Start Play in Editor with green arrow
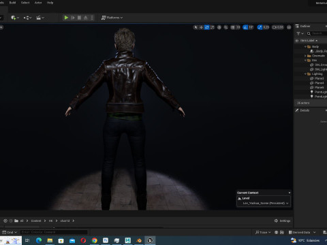This screenshot has height=245, width=327. tap(66, 18)
